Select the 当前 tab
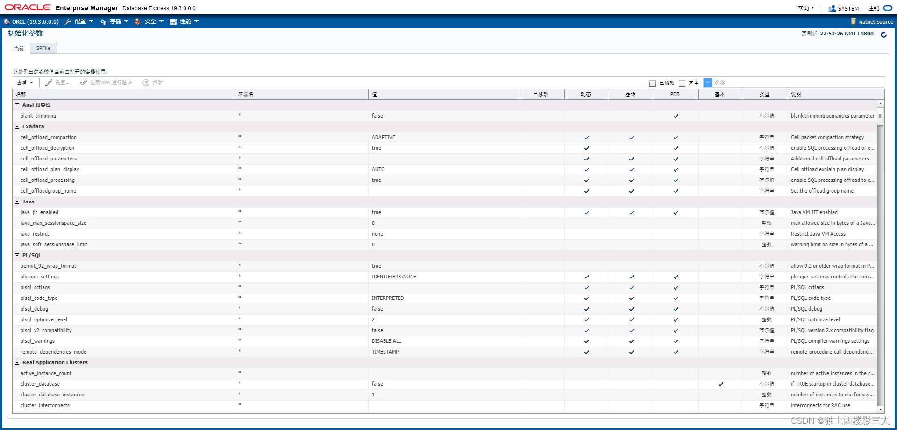Screen dimensions: 897x430 coord(19,49)
